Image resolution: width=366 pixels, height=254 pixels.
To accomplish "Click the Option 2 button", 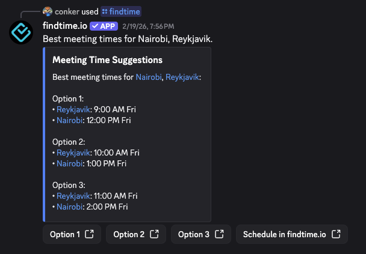I will (x=136, y=234).
